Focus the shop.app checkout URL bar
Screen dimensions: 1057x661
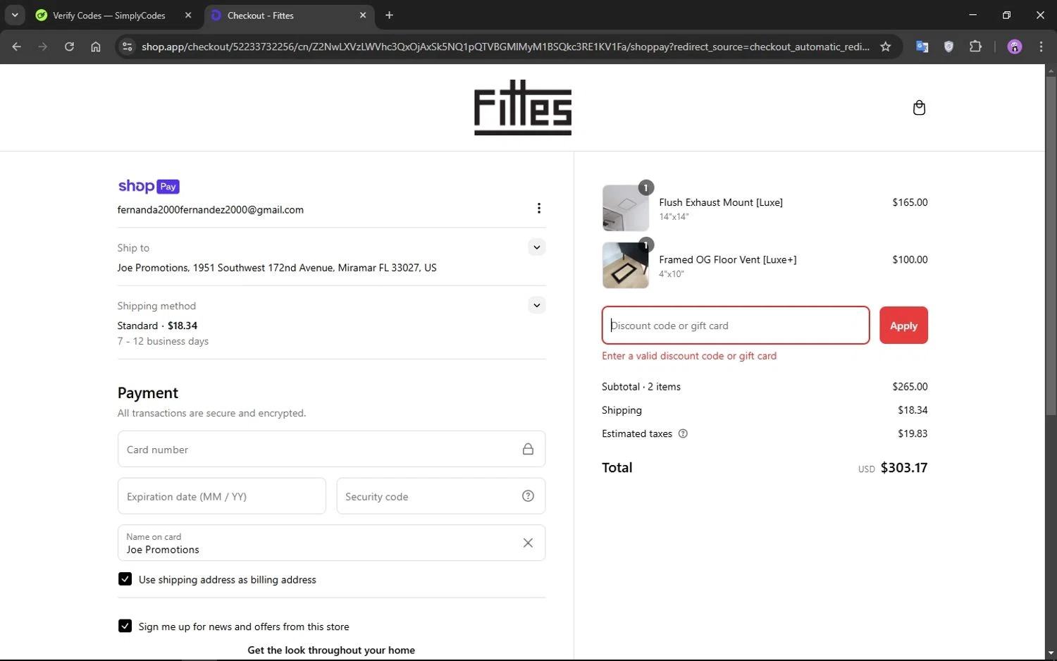tap(505, 47)
